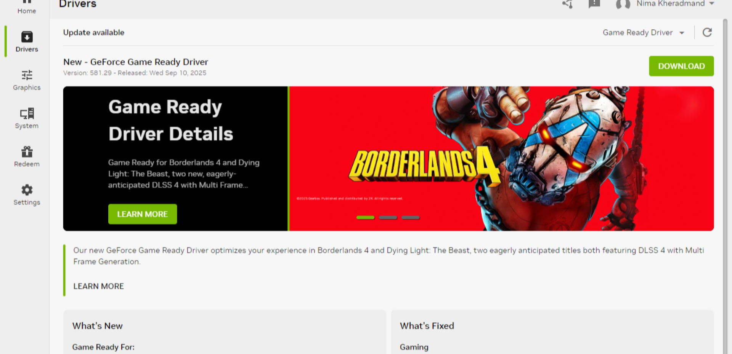Image resolution: width=732 pixels, height=354 pixels.
Task: Open the System monitor icon
Action: coord(27,113)
